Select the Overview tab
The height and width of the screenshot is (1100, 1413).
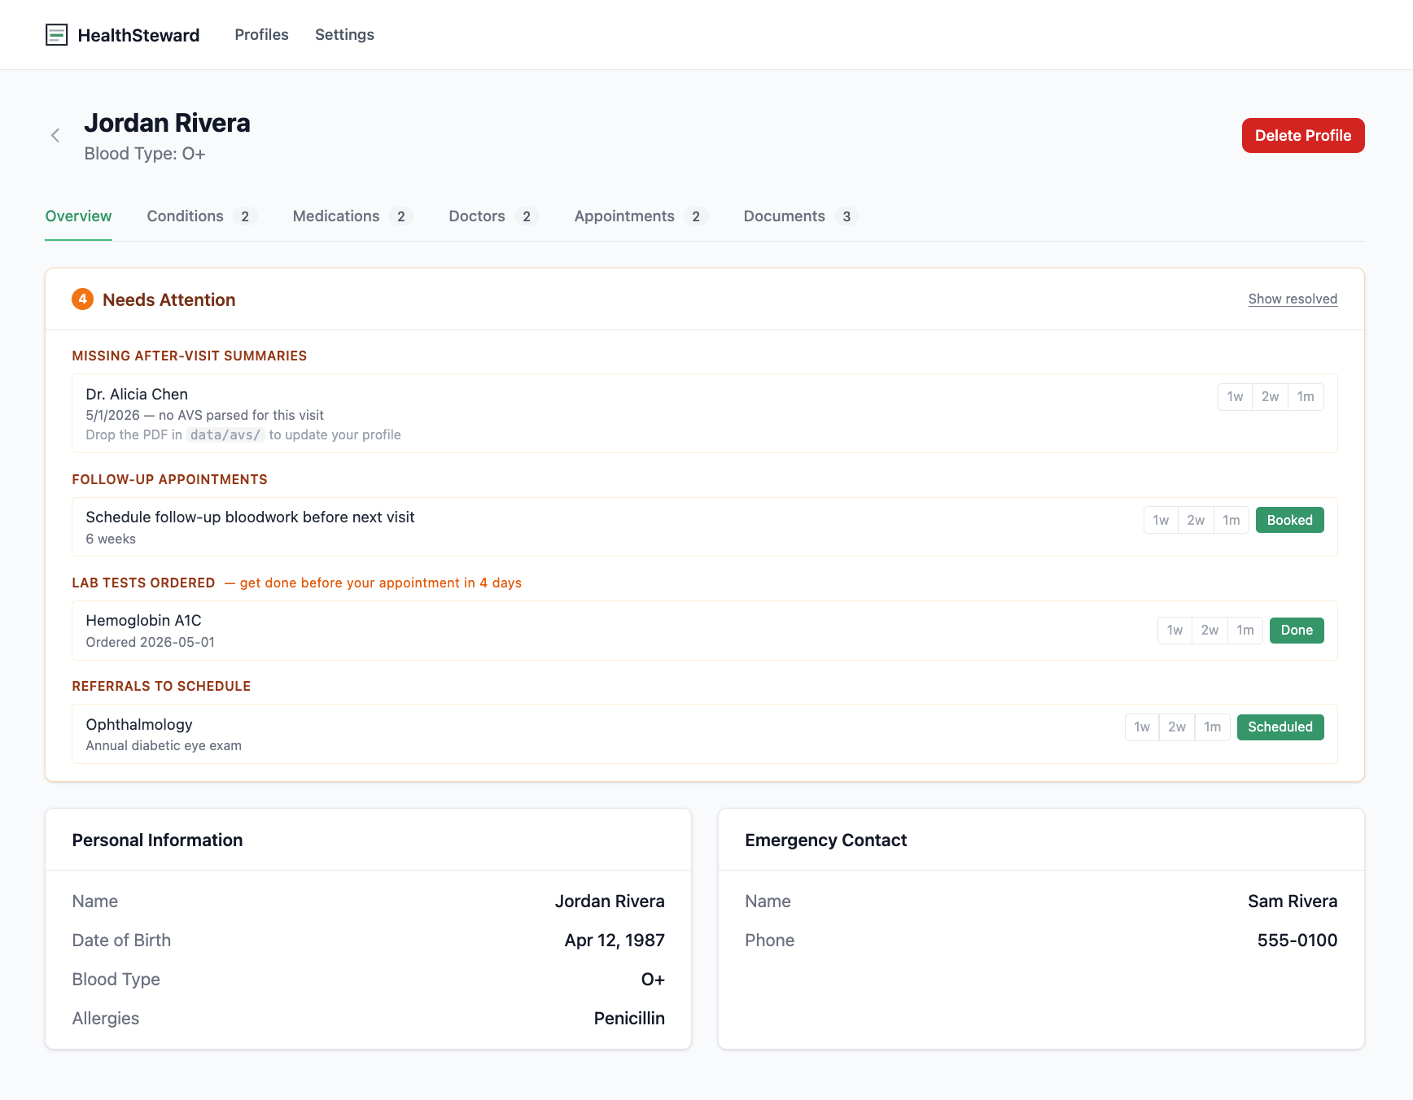78,216
